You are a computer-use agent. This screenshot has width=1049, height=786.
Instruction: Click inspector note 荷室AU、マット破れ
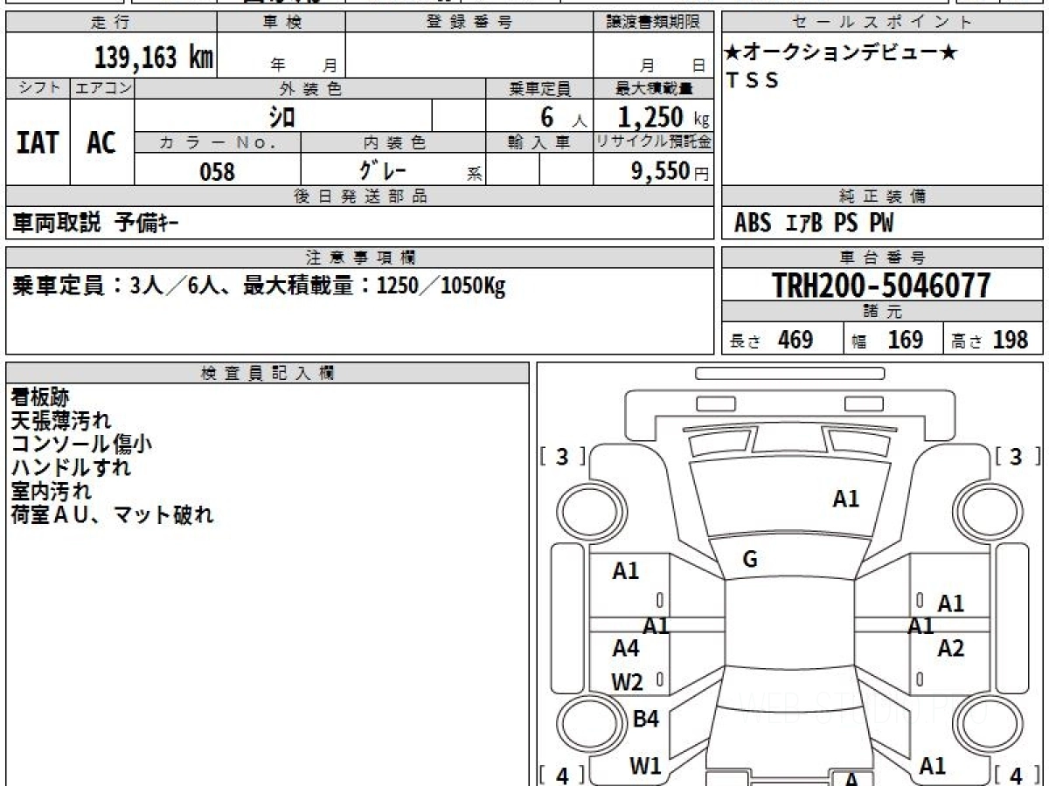coord(112,514)
